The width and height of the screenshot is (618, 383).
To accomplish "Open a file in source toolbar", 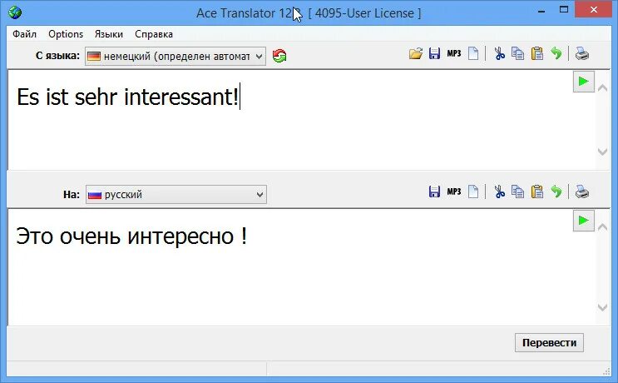I will click(415, 53).
